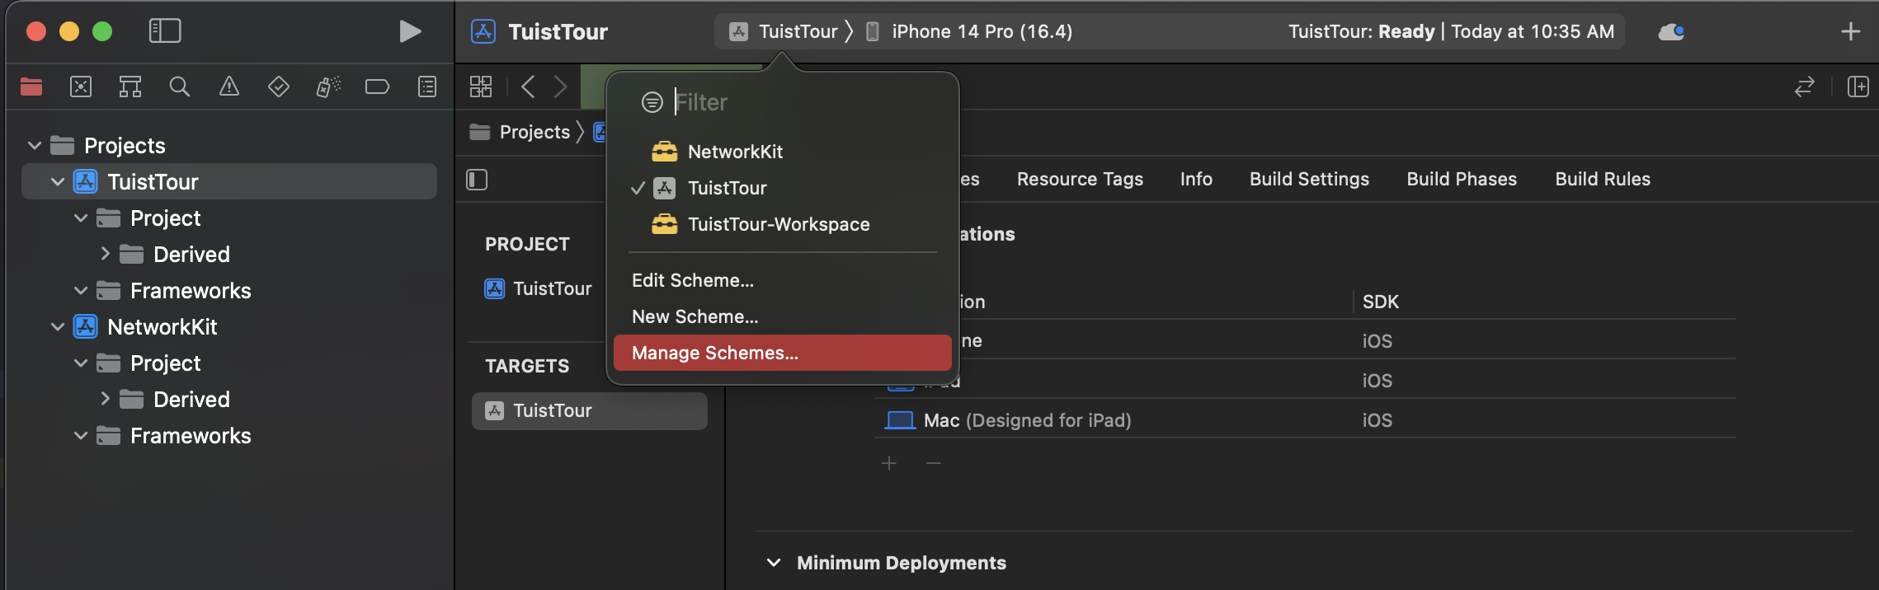Image resolution: width=1879 pixels, height=590 pixels.
Task: Open the TuistTour scheme selector in toolbar
Action: (784, 31)
